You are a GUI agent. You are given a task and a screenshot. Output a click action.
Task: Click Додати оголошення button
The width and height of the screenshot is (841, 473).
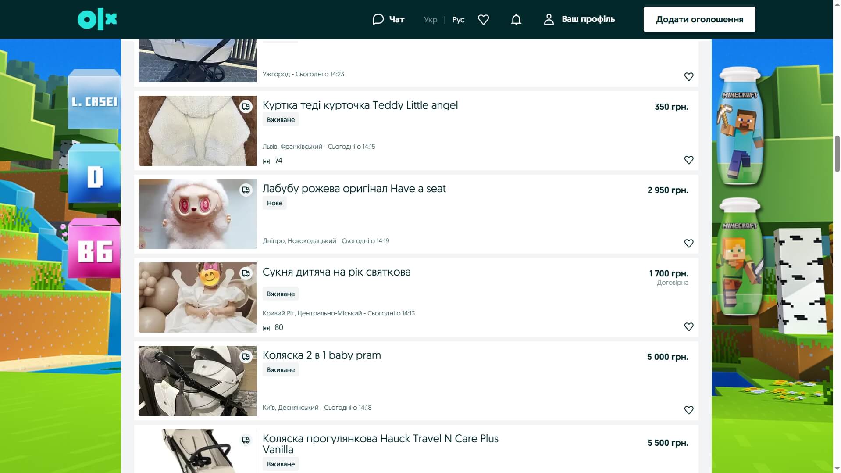(x=699, y=19)
